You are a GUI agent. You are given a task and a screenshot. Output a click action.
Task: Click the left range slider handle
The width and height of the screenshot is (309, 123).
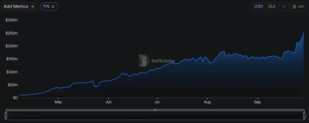click(6, 115)
